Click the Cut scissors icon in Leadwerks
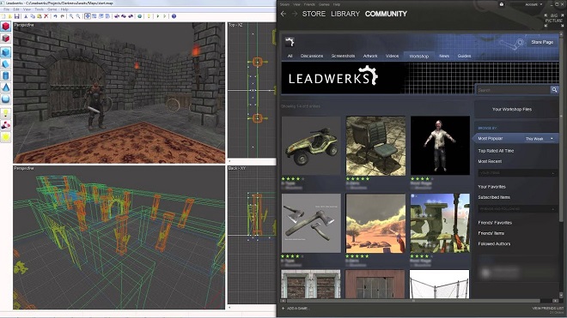The width and height of the screenshot is (567, 318). (x=26, y=16)
